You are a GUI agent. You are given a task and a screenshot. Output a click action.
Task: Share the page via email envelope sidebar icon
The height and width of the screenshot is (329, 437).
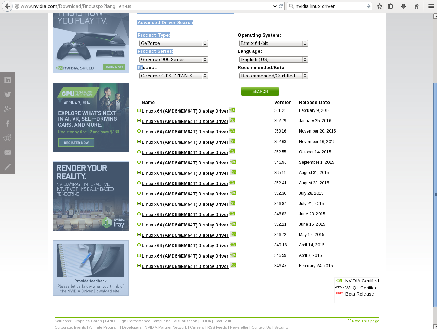tap(8, 152)
